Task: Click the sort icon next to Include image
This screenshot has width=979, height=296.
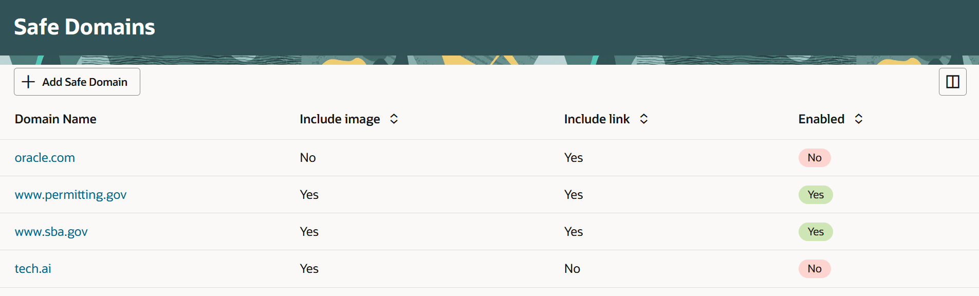Action: coord(394,119)
